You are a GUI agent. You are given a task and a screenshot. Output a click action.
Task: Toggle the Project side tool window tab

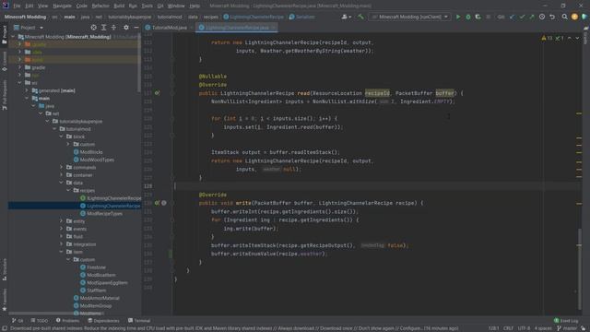pos(4,35)
